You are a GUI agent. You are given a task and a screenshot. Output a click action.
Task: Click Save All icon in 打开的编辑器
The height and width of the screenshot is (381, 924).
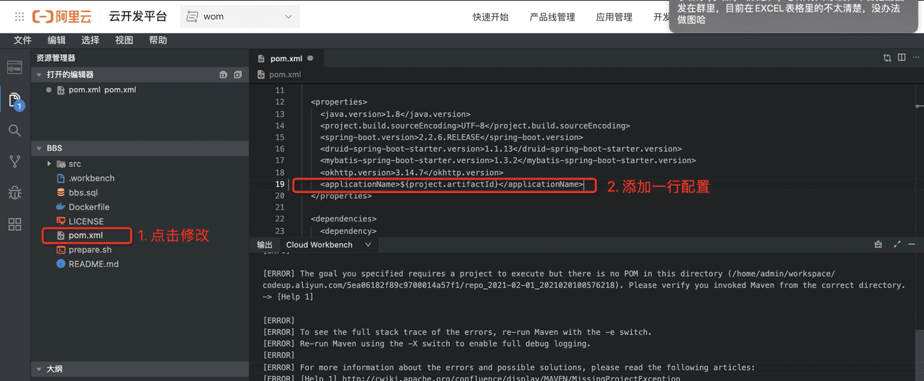click(x=223, y=74)
